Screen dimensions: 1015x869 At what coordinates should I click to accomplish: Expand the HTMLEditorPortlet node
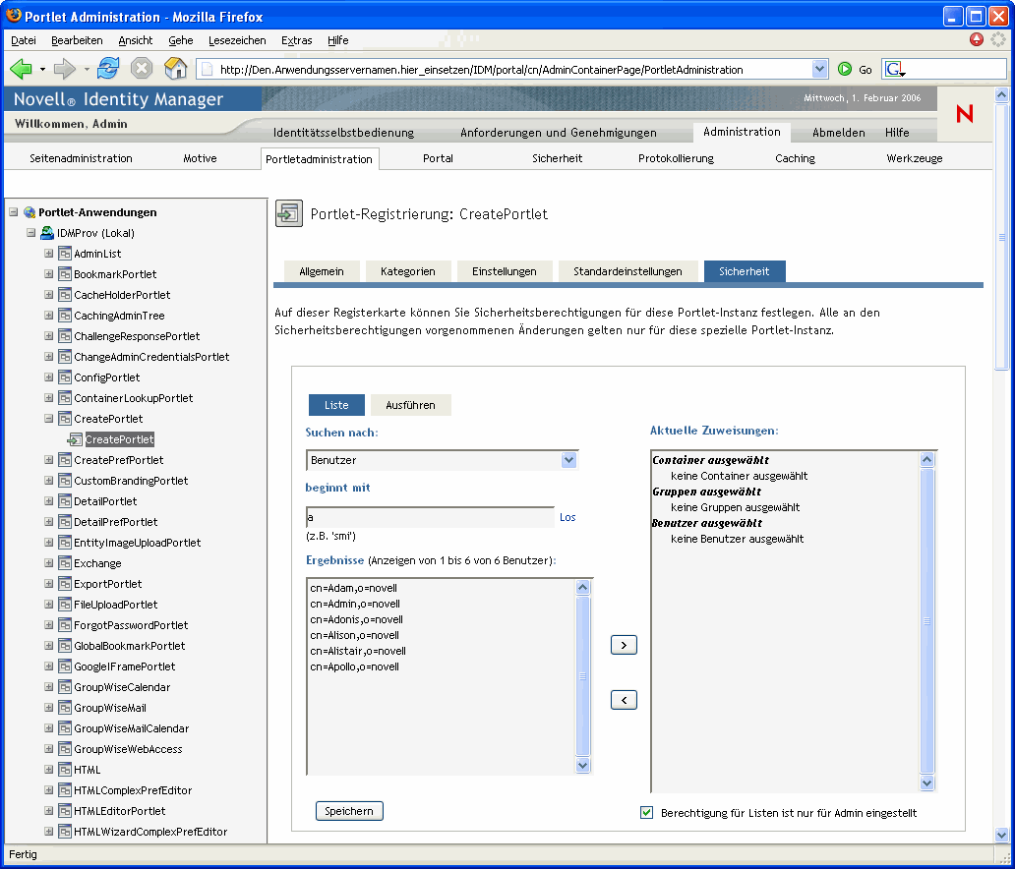[x=48, y=810]
